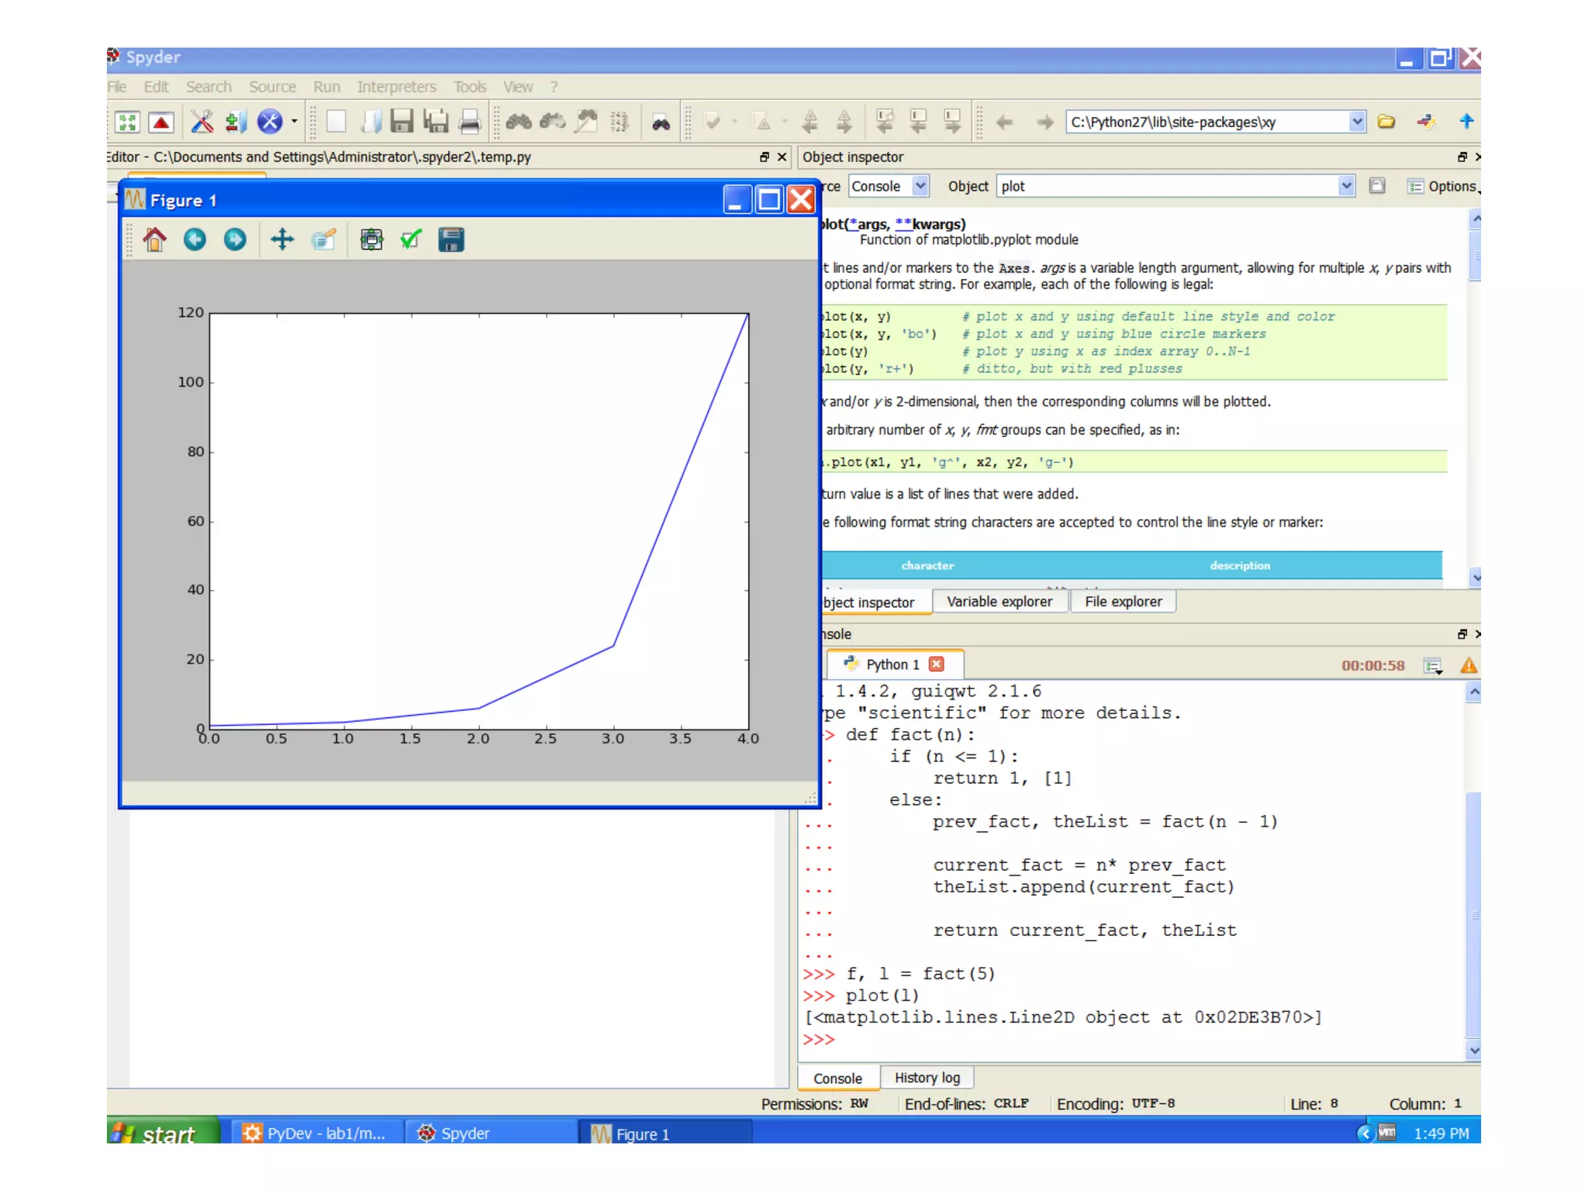Open the Search menu
1588x1191 pixels.
point(209,87)
